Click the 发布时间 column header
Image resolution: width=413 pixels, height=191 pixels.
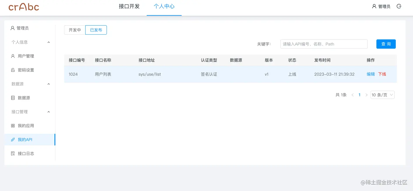322,60
